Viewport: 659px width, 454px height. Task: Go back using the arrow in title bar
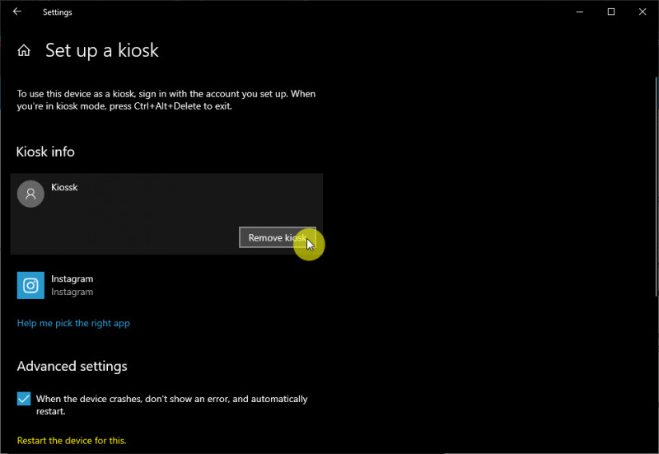17,12
